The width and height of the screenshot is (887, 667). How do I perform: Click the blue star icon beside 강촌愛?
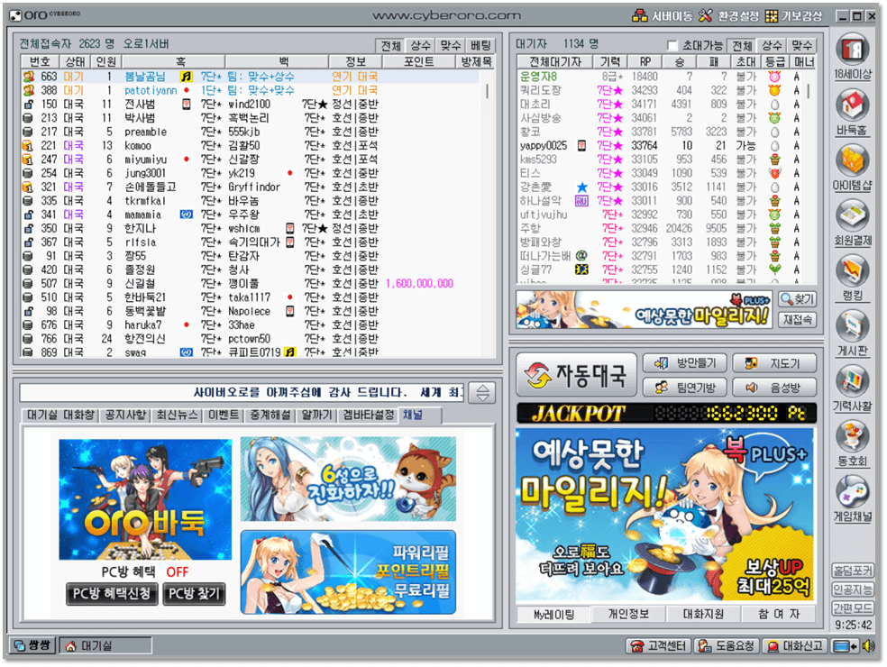(581, 187)
